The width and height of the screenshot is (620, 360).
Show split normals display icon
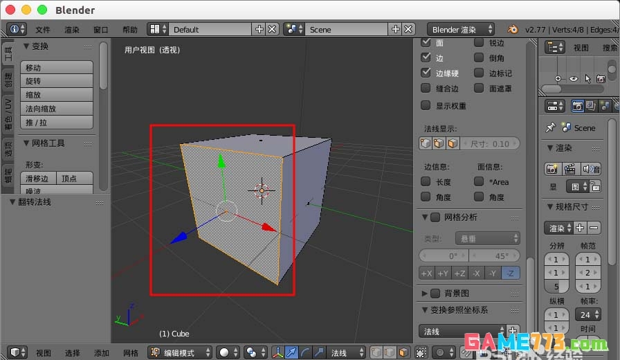click(x=439, y=143)
